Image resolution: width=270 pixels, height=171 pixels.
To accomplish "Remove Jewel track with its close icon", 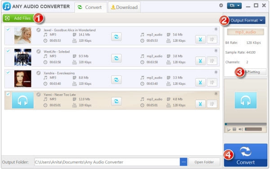I will (216, 29).
